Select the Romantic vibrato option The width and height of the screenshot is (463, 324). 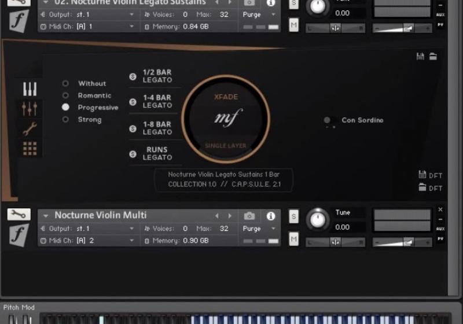[x=94, y=95]
